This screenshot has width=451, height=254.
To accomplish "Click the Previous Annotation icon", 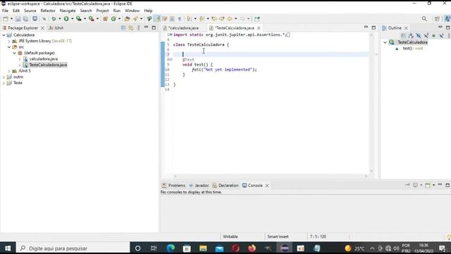I will [202, 19].
